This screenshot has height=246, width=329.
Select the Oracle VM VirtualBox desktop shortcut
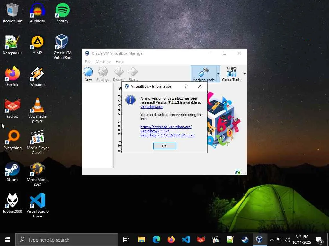click(62, 47)
